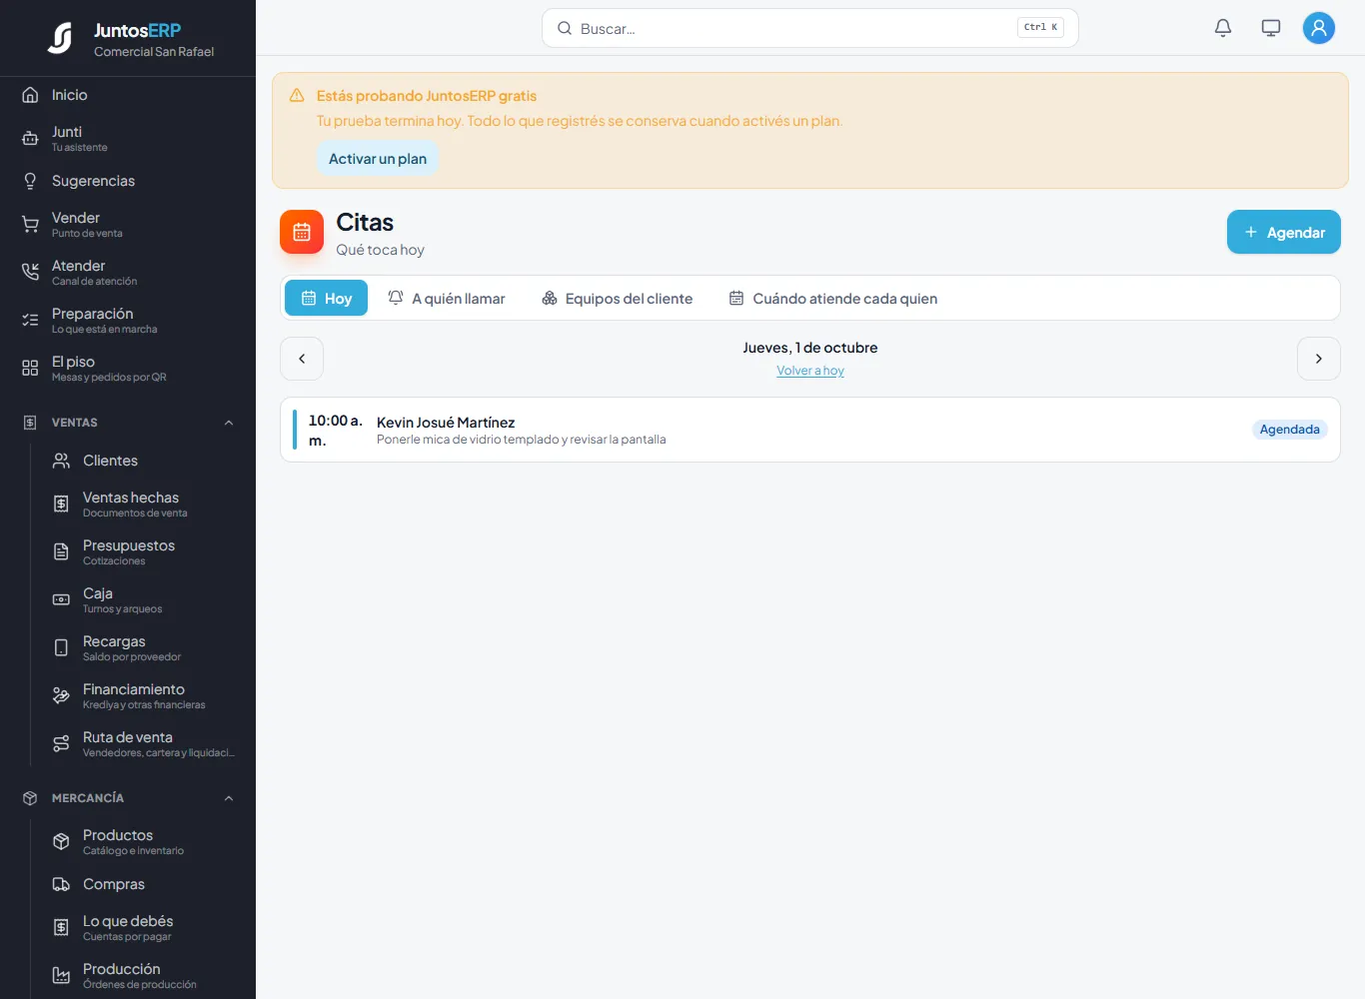Select the Hoy tab
This screenshot has width=1365, height=999.
327,298
